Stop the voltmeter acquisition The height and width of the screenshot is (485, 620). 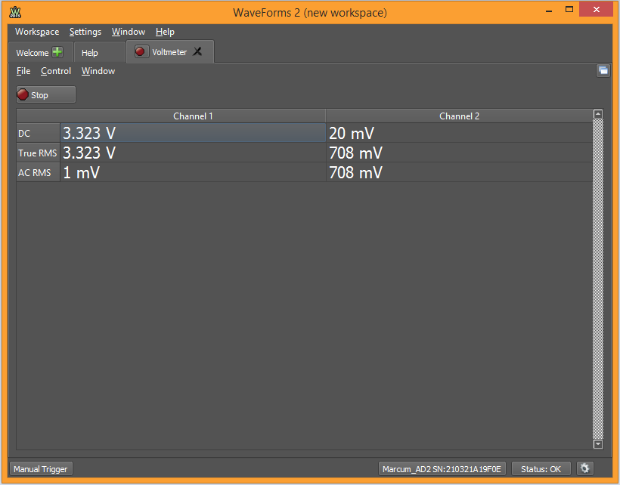click(46, 95)
